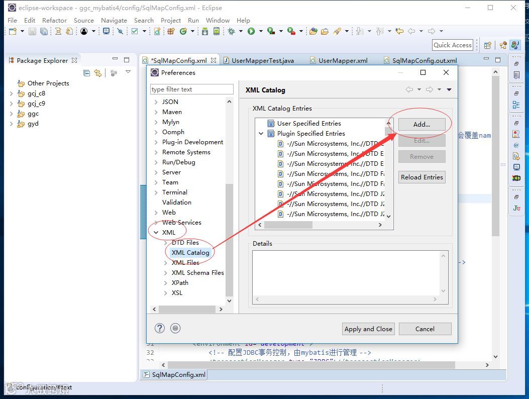Select Validation in the Preferences tree

tap(177, 202)
